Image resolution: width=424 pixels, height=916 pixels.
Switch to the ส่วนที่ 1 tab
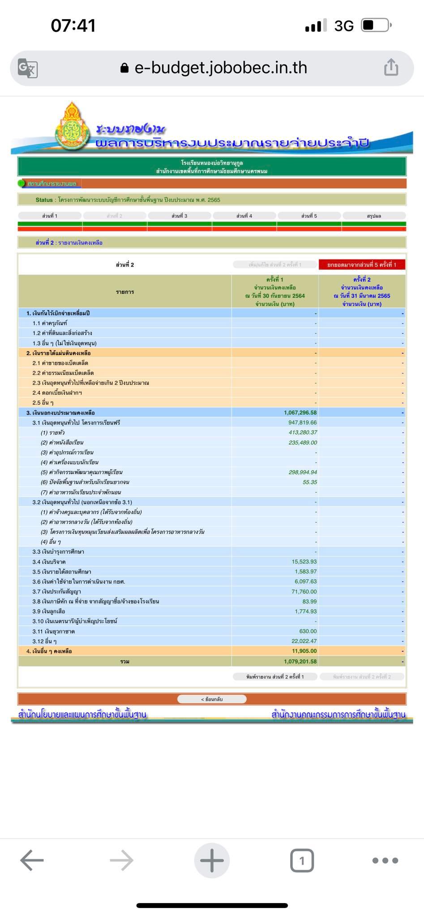pos(50,216)
